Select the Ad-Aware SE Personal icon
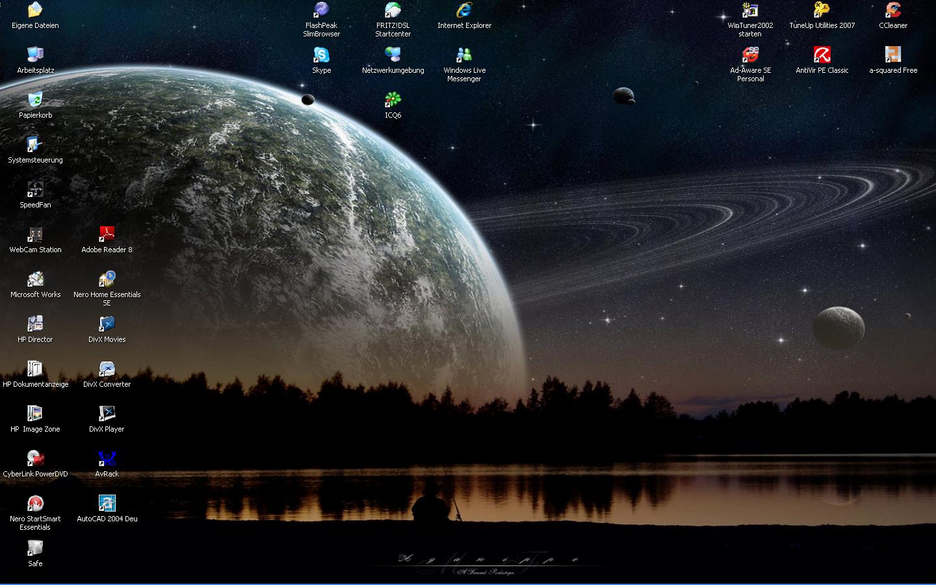 (750, 55)
